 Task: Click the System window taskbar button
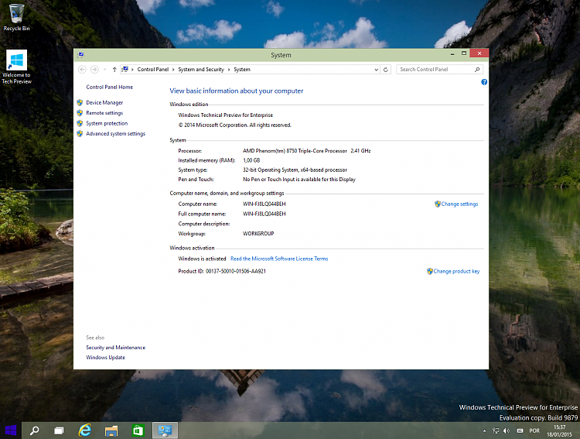point(165,430)
